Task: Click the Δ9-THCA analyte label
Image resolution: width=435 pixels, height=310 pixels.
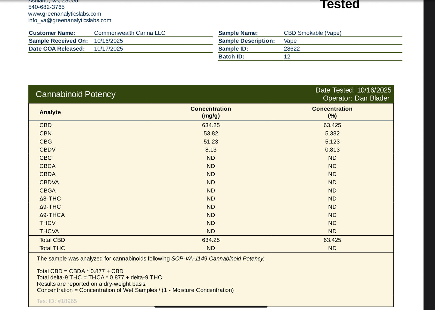Action: (x=52, y=215)
